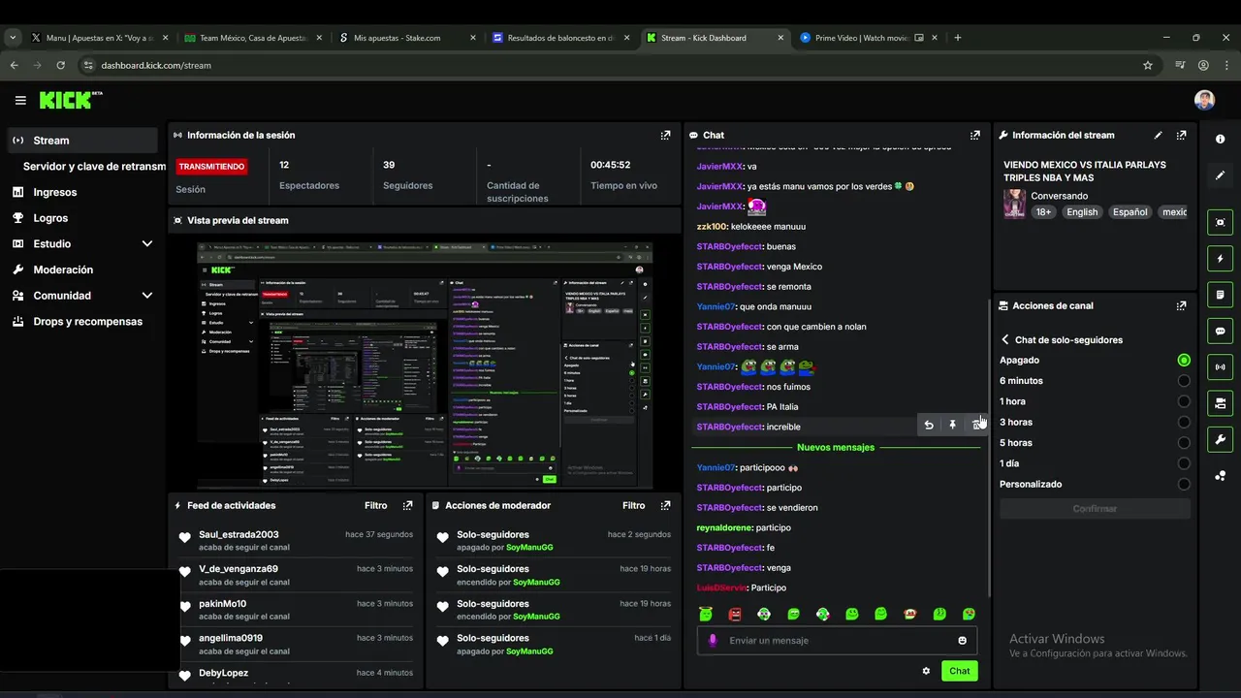Viewport: 1241px width, 698px height.
Task: Select 1 hora radio option
Action: [x=1184, y=401]
